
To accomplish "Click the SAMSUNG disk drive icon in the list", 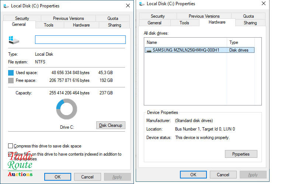I will (x=149, y=50).
